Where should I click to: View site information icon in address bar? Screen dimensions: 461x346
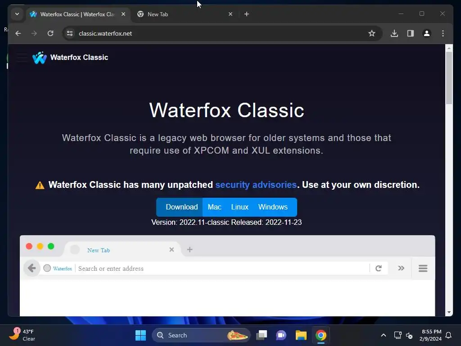click(x=70, y=33)
